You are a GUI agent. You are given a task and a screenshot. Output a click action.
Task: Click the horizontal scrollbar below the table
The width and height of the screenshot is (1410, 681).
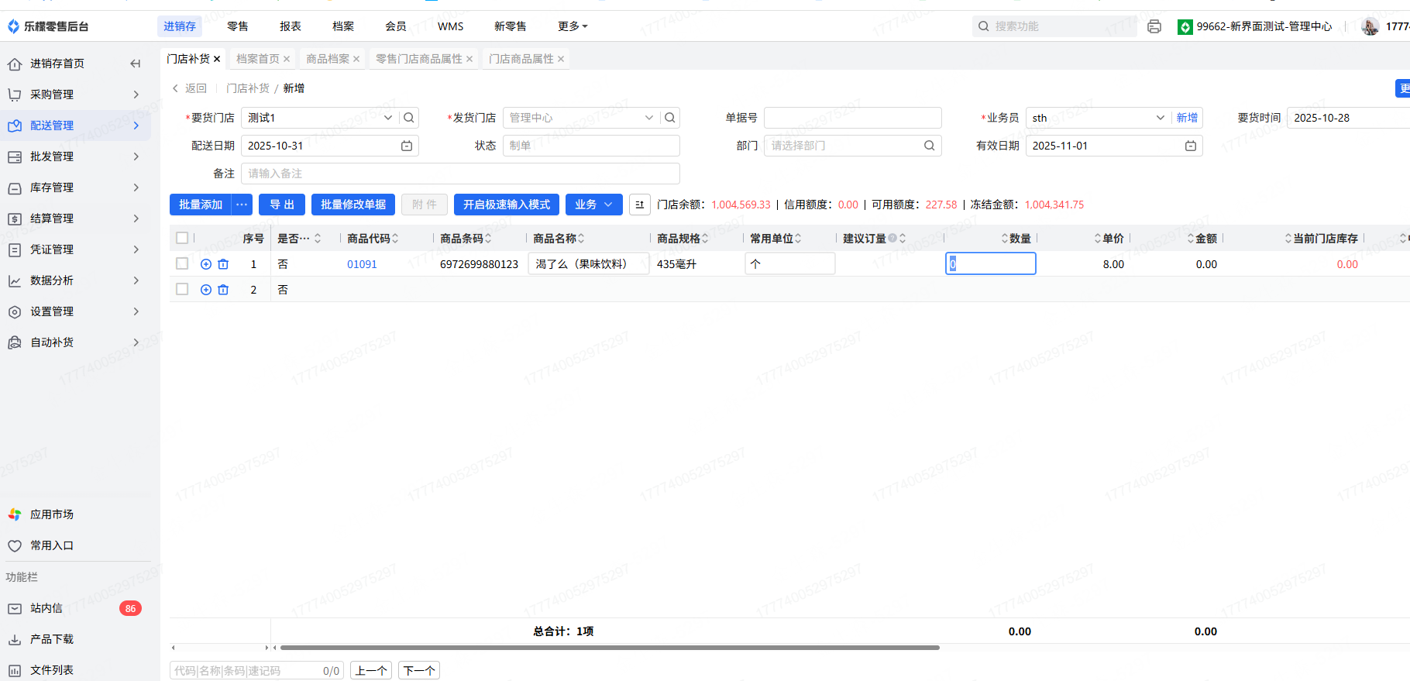point(609,648)
